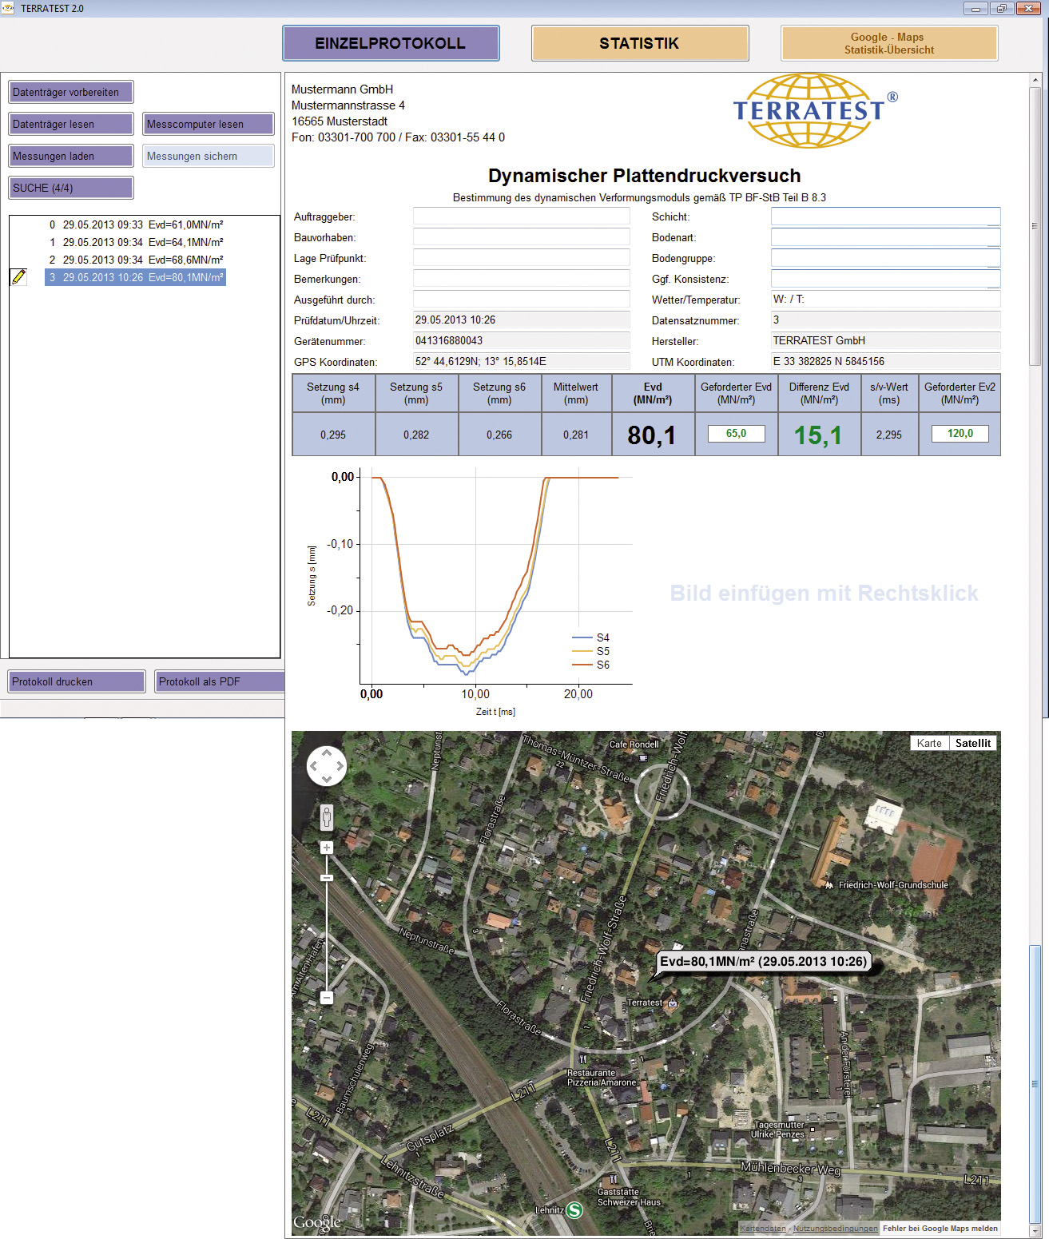Click Datenträger vorbereiten button
Image resolution: width=1049 pixels, height=1239 pixels.
[71, 92]
